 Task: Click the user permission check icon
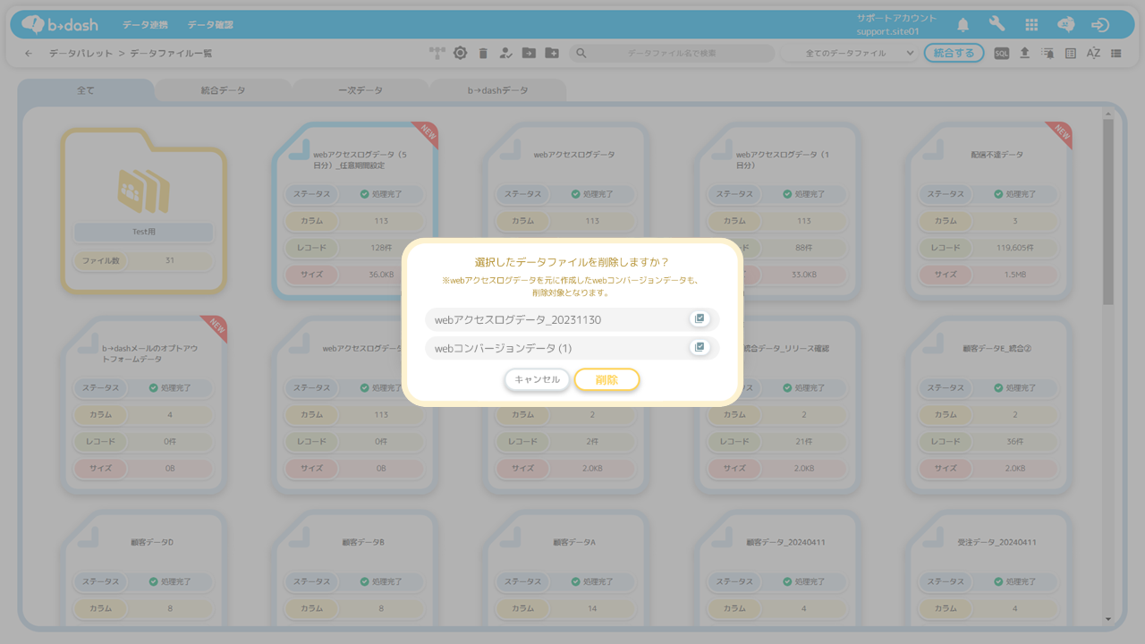point(505,54)
